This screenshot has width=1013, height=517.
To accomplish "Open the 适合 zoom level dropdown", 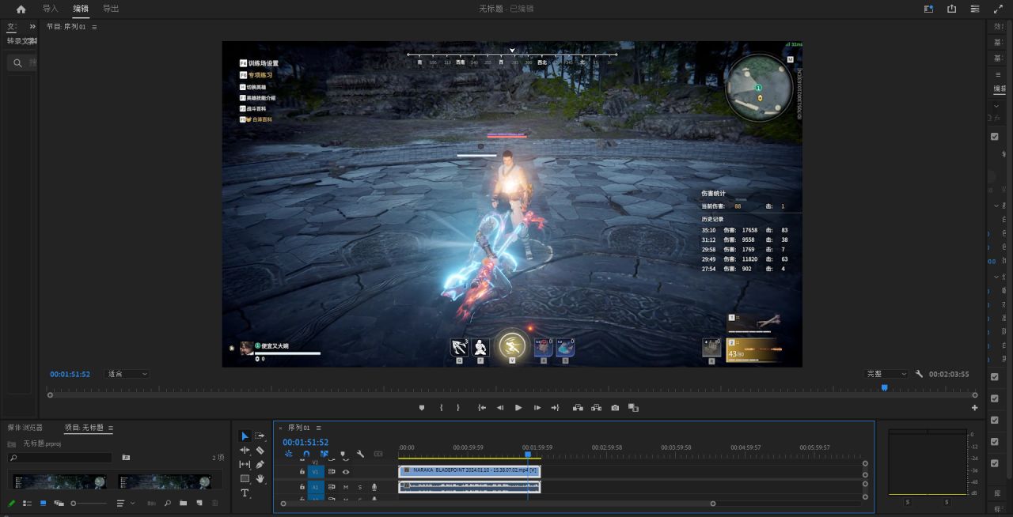I will tap(127, 374).
